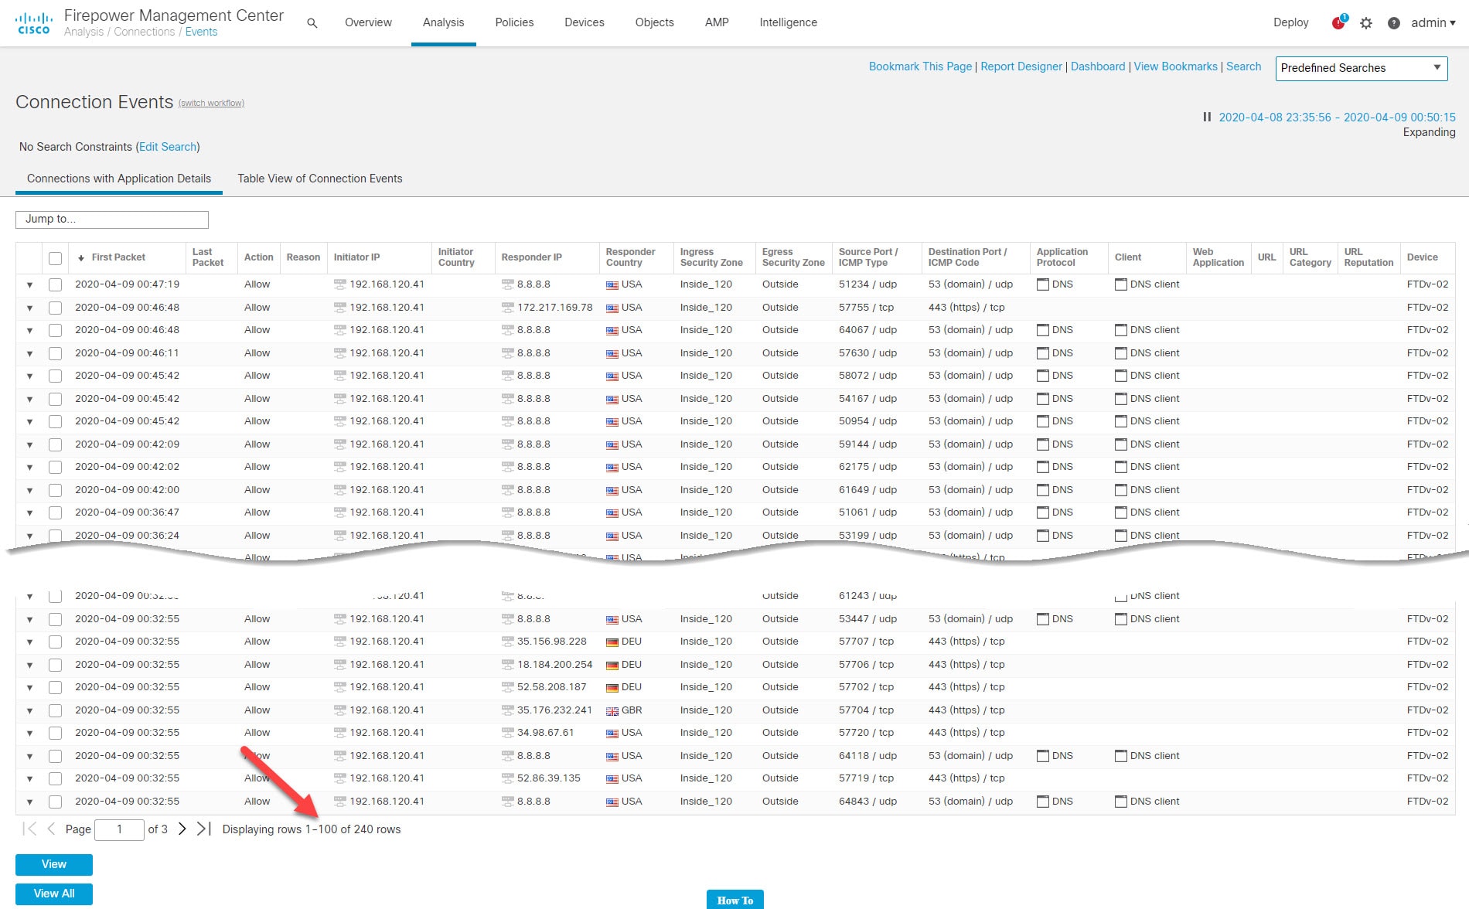Check the row with responder 35.176.232.241
This screenshot has height=909, width=1469.
55,710
